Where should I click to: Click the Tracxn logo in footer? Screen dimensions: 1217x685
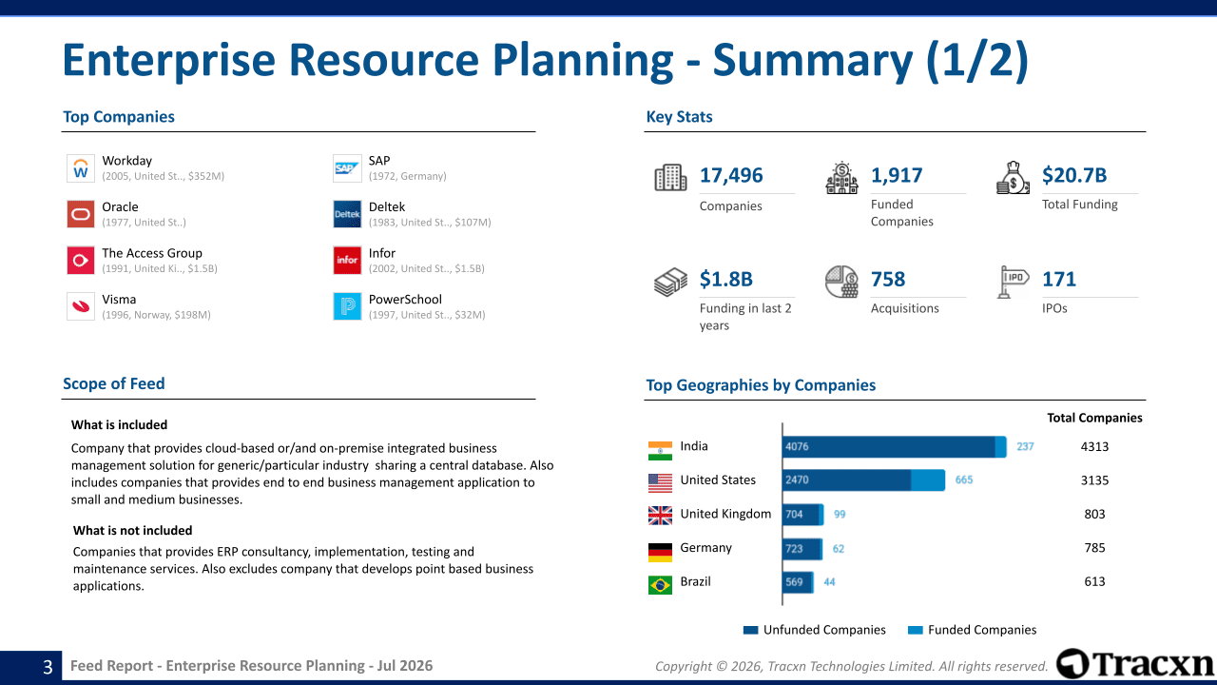tap(1135, 664)
